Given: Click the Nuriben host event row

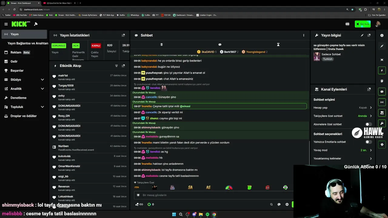Looking at the screenshot, I should (89, 148).
